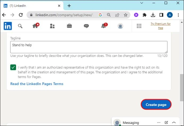Open the Me profile avatar menu

[120, 26]
